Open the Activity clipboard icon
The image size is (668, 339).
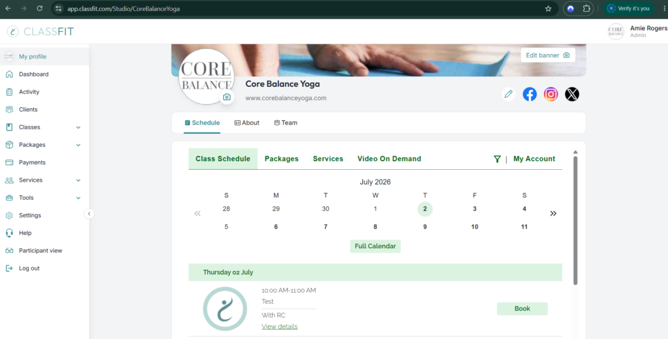(x=9, y=91)
